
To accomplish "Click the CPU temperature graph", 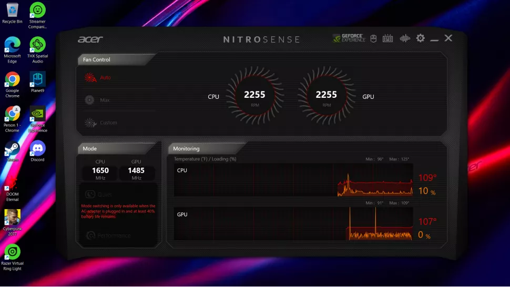I will (293, 180).
